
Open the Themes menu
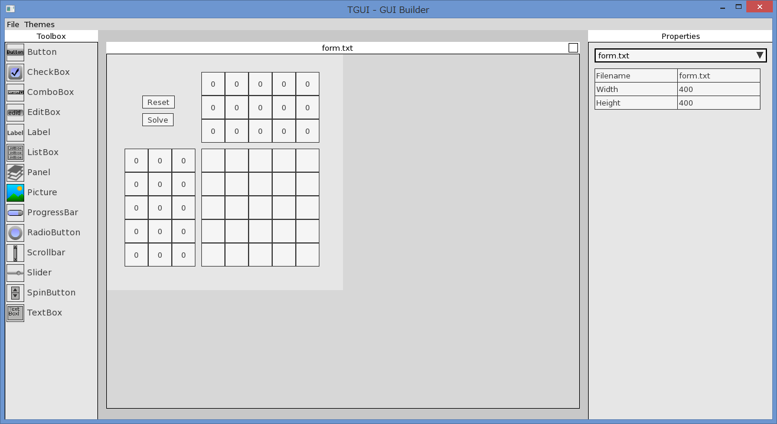coord(39,24)
